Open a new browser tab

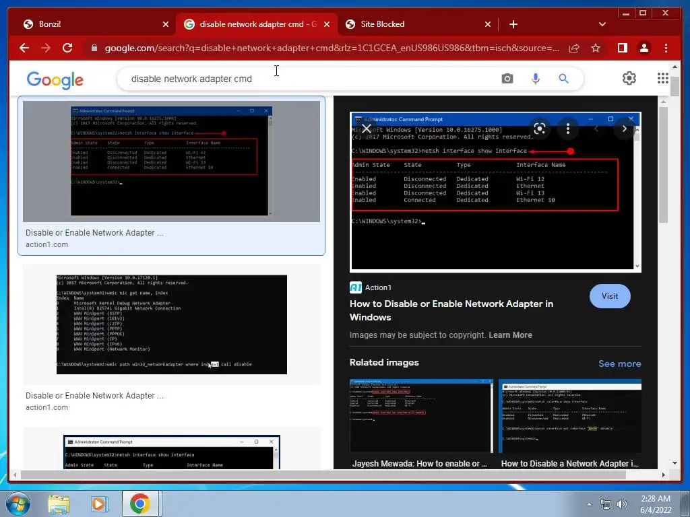point(513,24)
